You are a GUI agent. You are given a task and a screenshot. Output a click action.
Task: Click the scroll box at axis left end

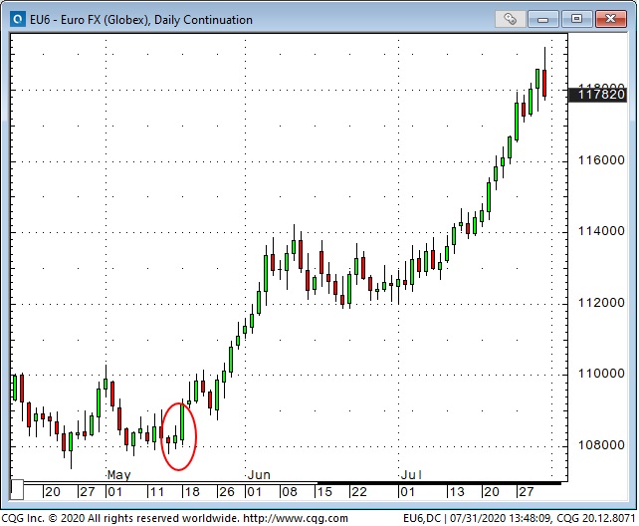coord(17,490)
